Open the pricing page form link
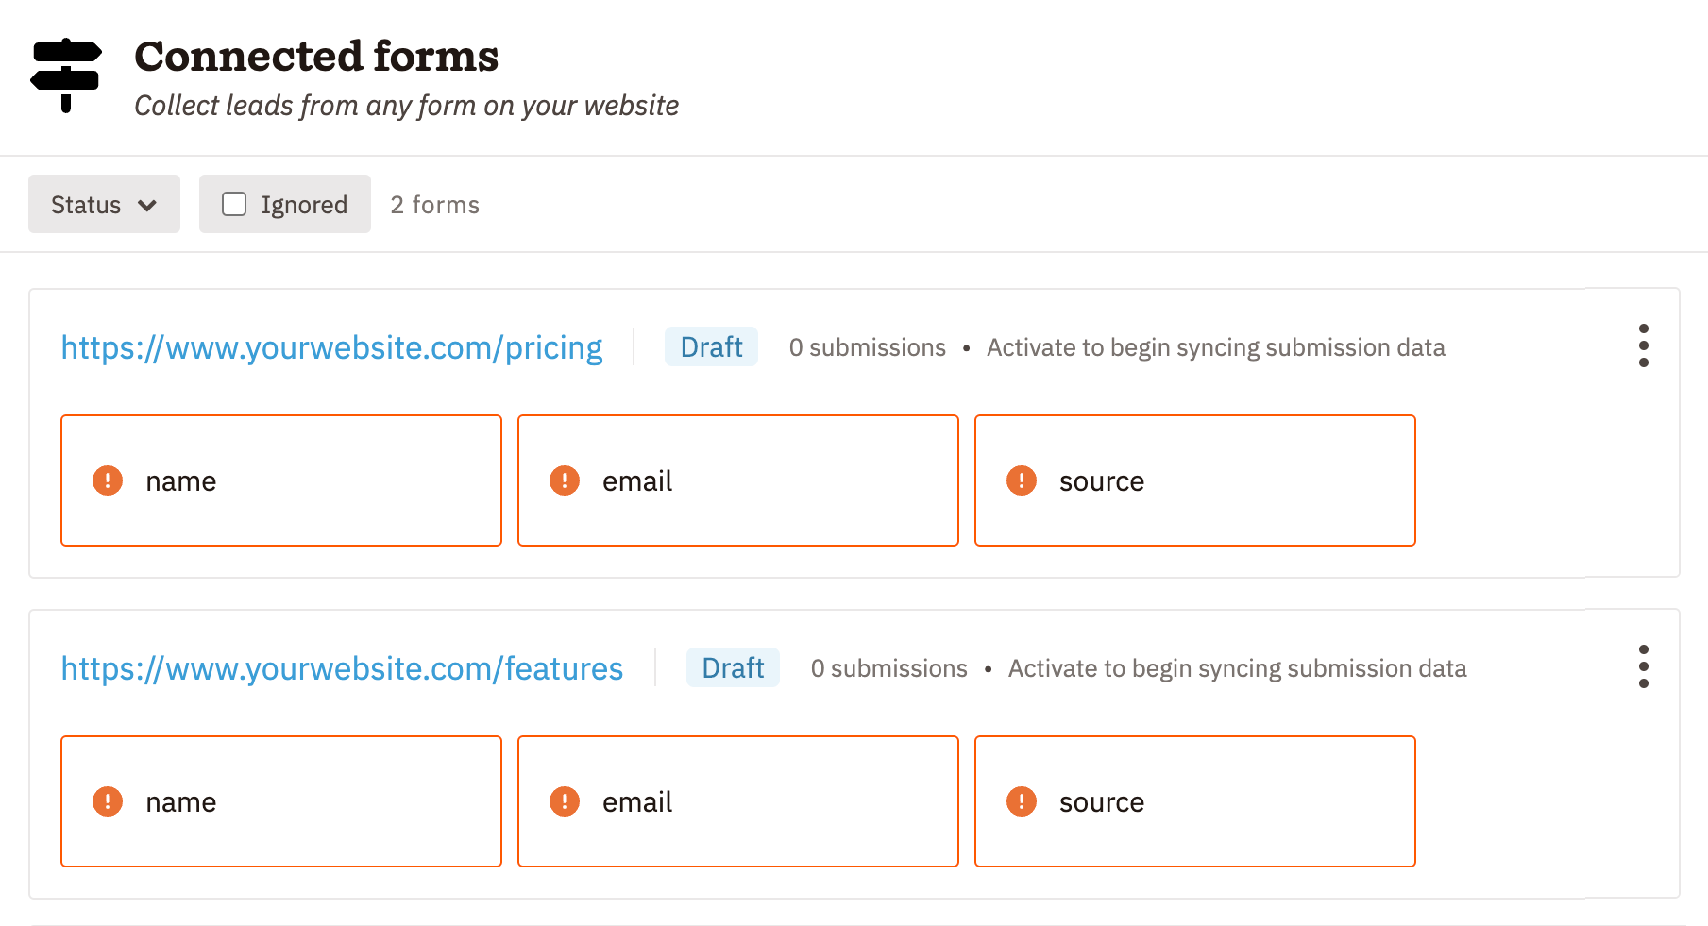The width and height of the screenshot is (1708, 926). pos(331,347)
